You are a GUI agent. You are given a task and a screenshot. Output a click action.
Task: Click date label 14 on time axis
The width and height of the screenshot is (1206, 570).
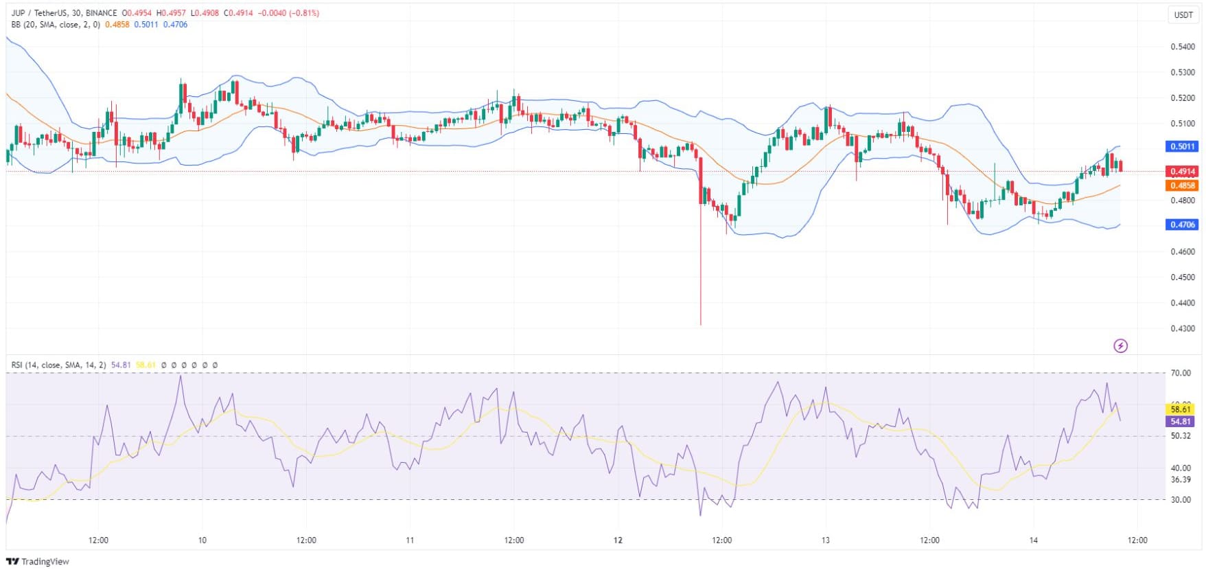click(1033, 540)
